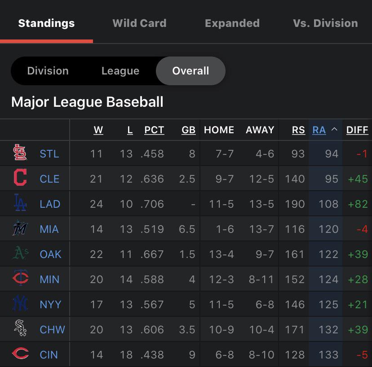This screenshot has height=367, width=372.
Task: Open the Vs. Division tab
Action: 325,23
